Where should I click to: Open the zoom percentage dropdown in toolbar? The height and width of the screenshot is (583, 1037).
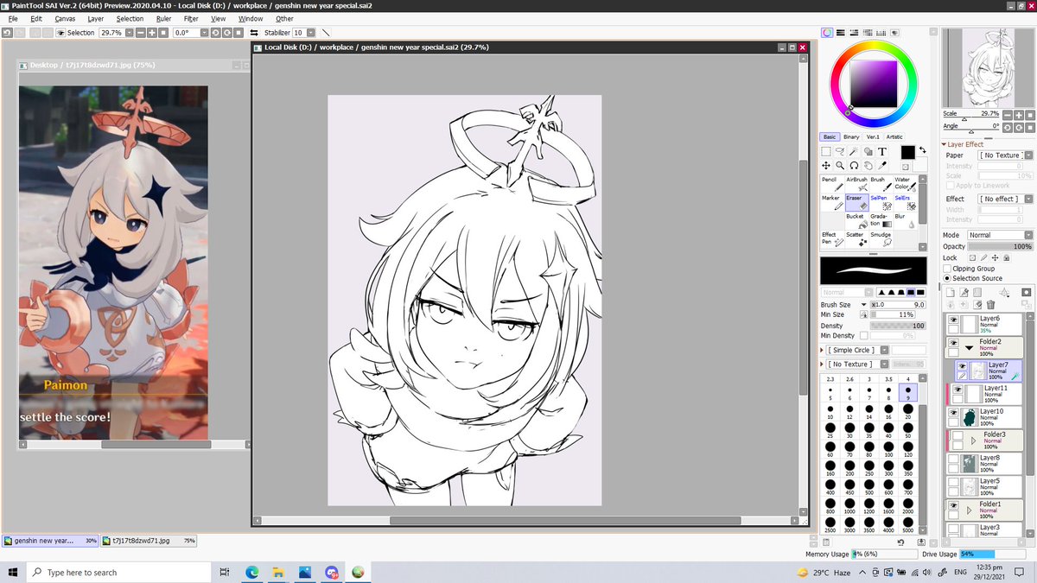pos(129,33)
